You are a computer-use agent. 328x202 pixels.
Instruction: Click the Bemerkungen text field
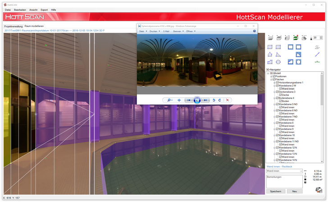click(284, 182)
